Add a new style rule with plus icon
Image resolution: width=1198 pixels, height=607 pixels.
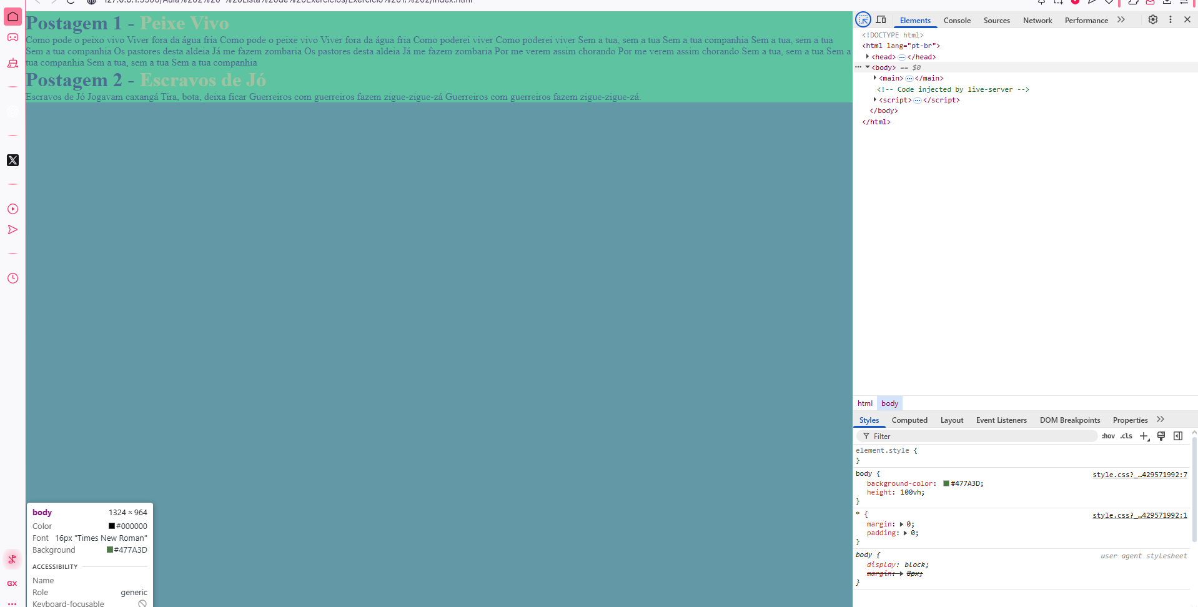click(1144, 436)
